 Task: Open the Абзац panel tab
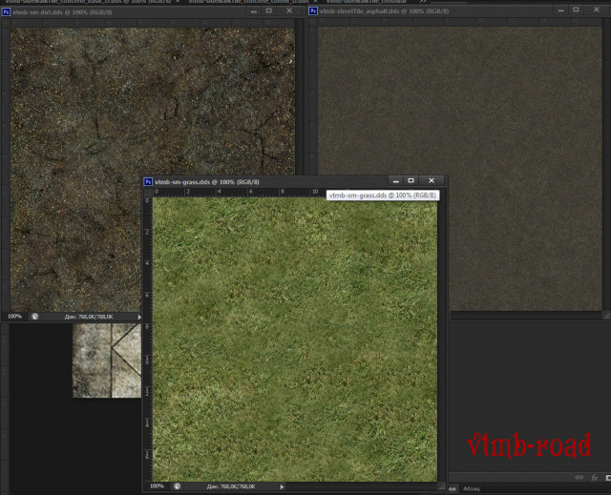point(472,488)
